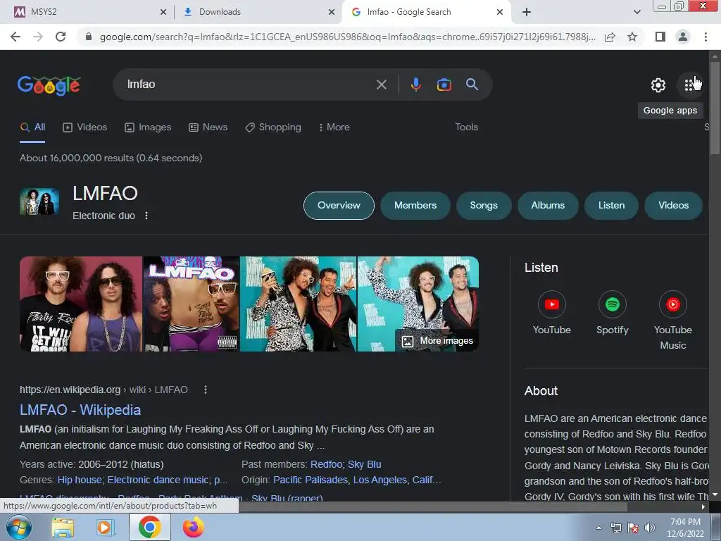This screenshot has height=541, width=721.
Task: Select the Albums chip
Action: 548,206
